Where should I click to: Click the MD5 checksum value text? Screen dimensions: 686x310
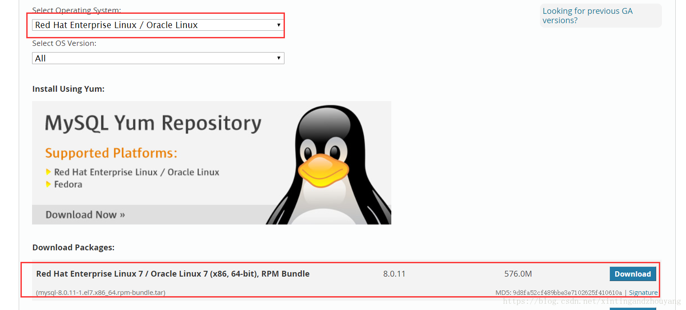click(x=567, y=293)
